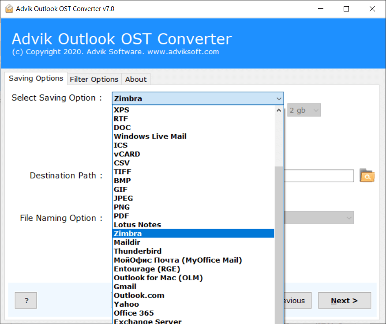Click the Advik envelope icon in title bar
386x324 pixels.
coord(9,9)
